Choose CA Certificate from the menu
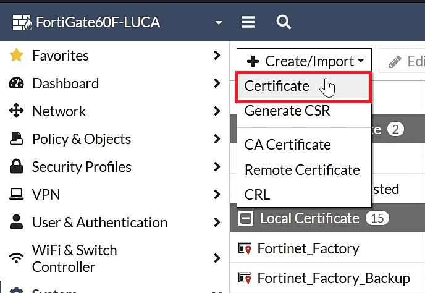This screenshot has width=425, height=293. tap(304, 144)
